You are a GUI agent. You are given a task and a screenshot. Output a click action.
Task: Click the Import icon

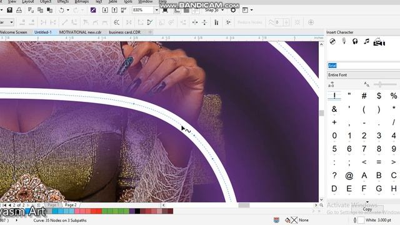[105, 10]
